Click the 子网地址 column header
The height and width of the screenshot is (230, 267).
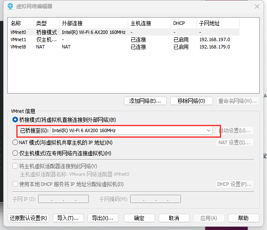click(218, 23)
